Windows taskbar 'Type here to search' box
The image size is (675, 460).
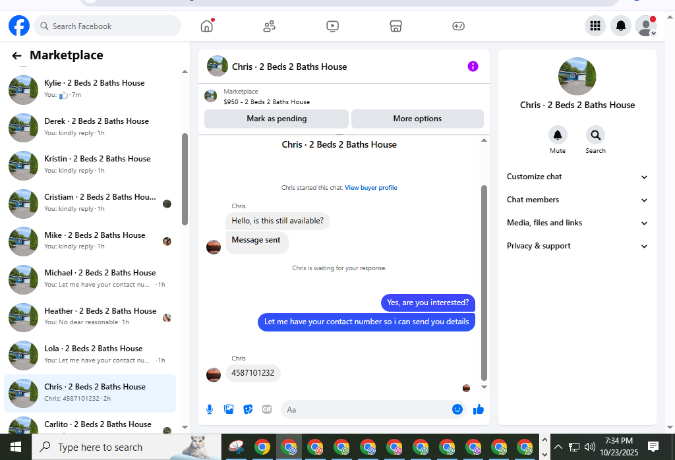(x=127, y=447)
